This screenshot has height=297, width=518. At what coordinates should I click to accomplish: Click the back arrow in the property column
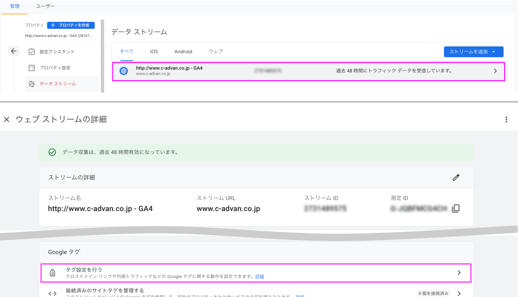(x=14, y=51)
